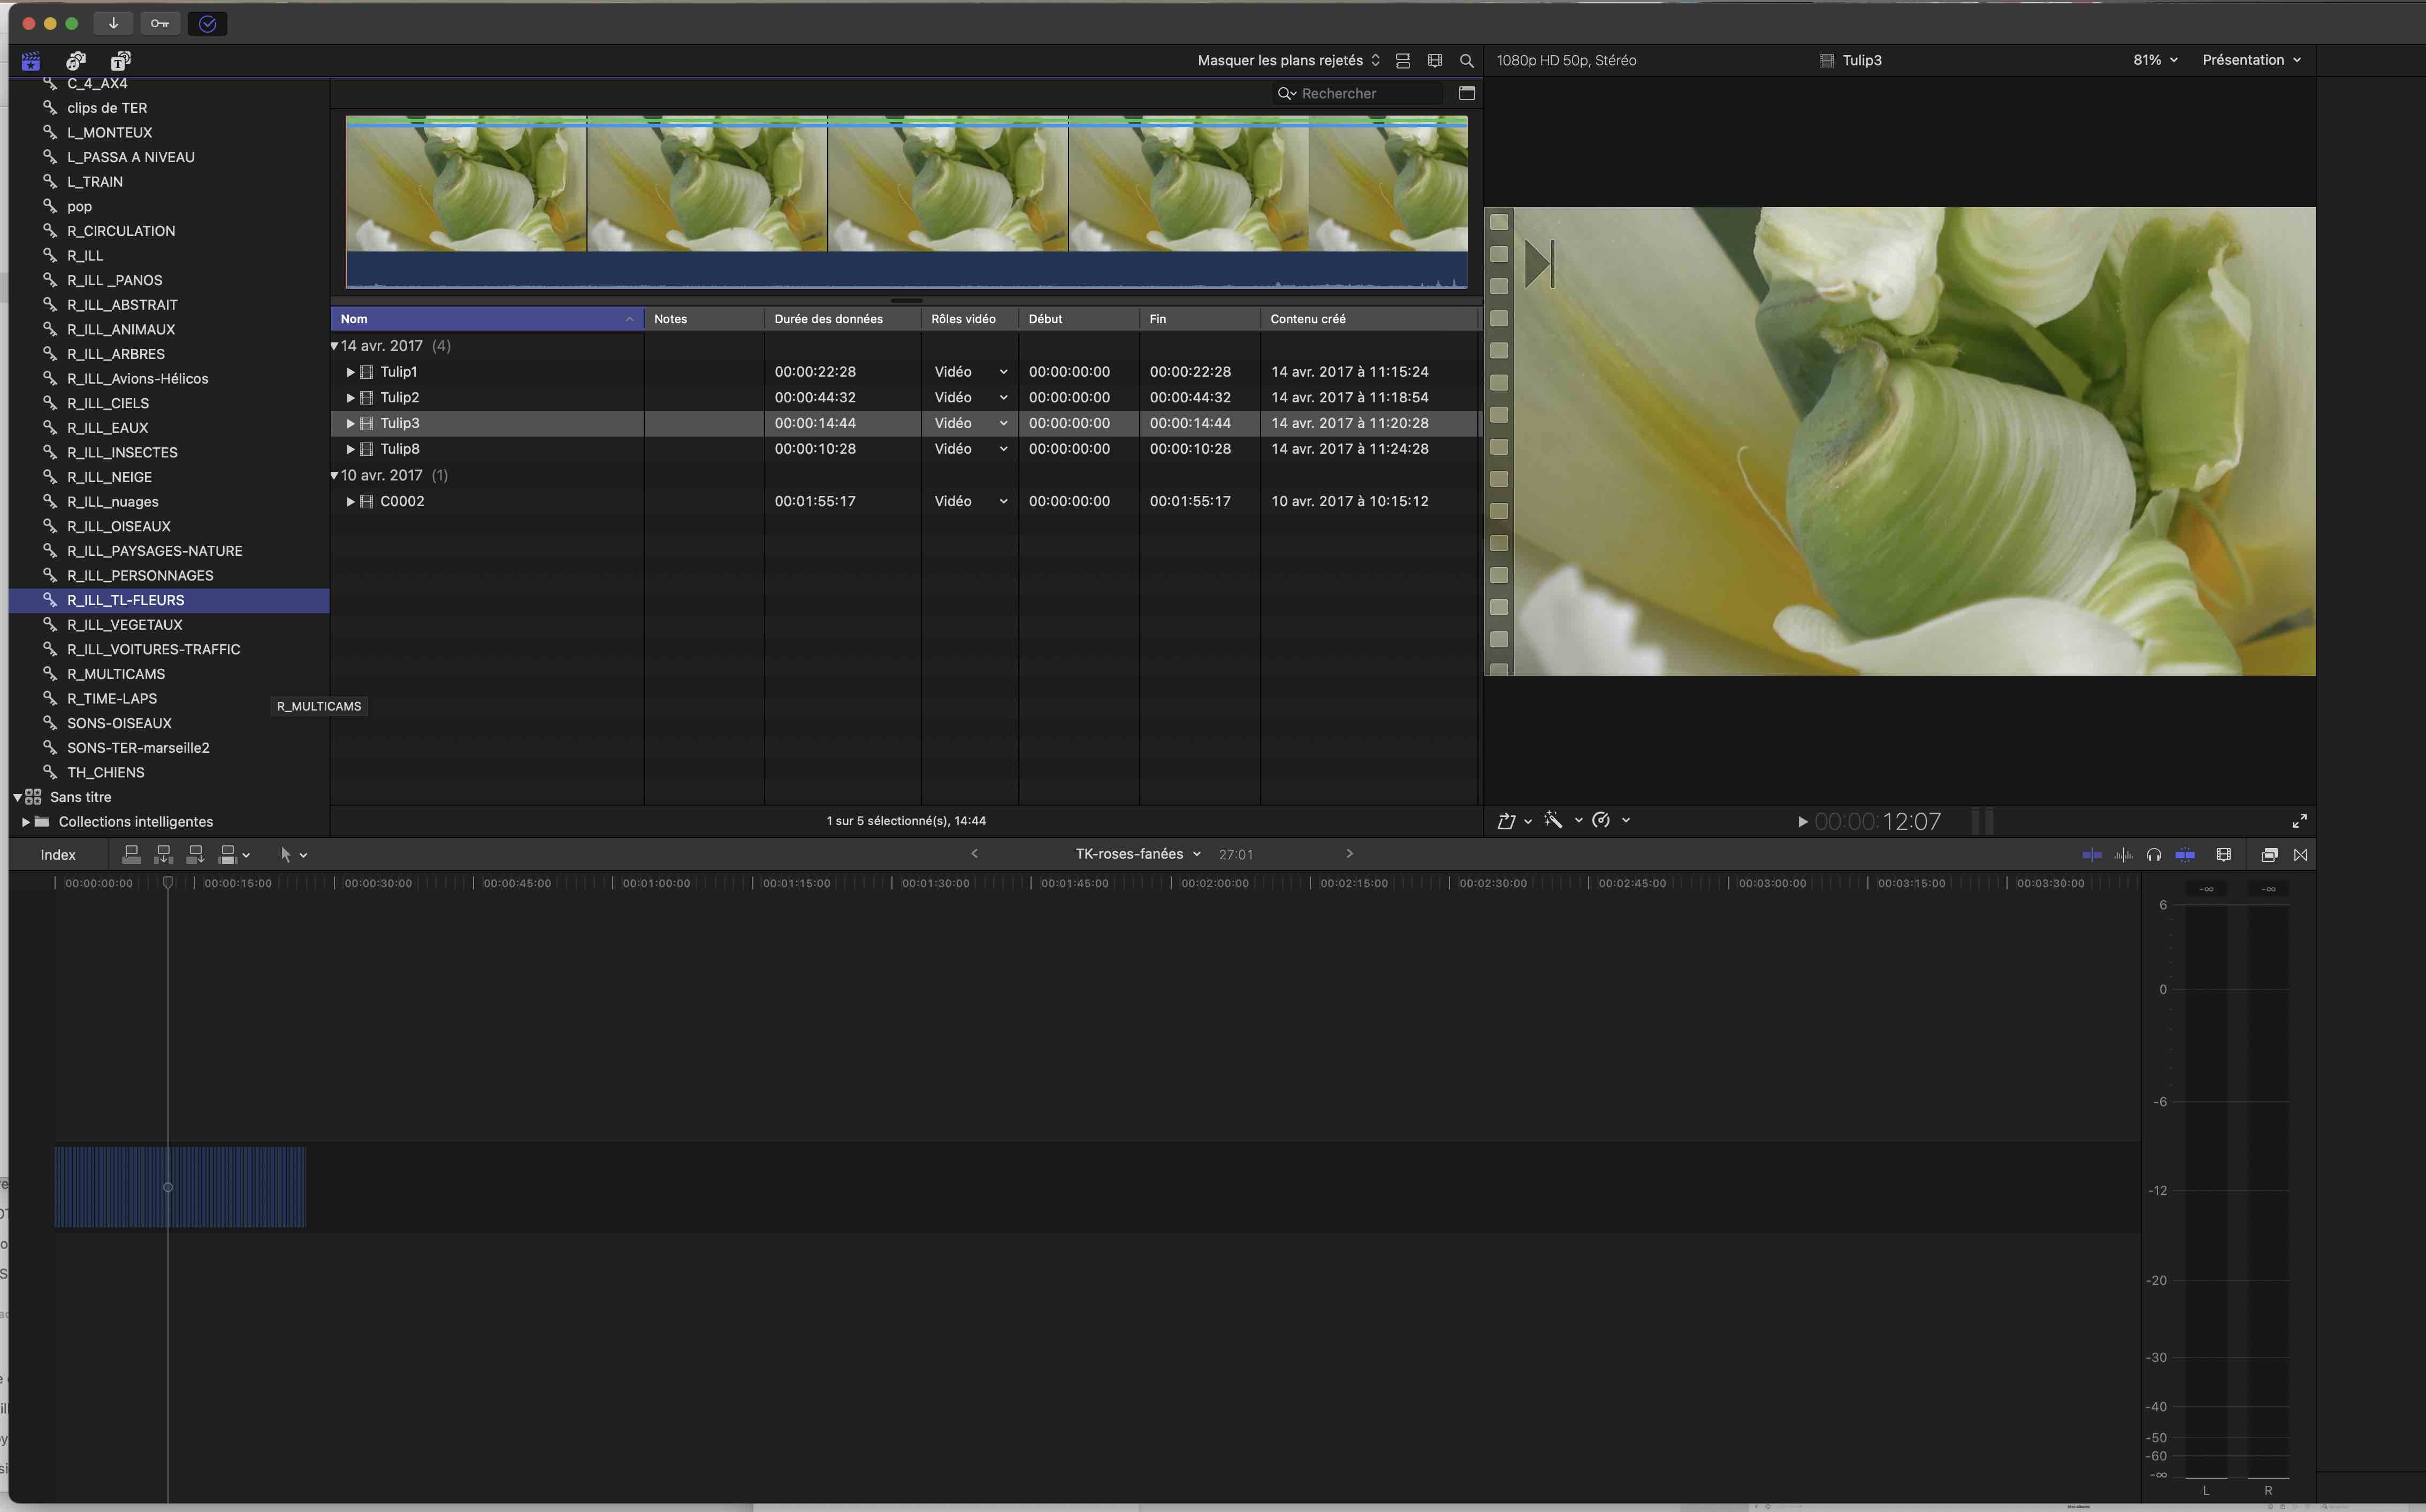Open the Transitions browser icon
The image size is (2426, 1512).
click(x=2300, y=855)
